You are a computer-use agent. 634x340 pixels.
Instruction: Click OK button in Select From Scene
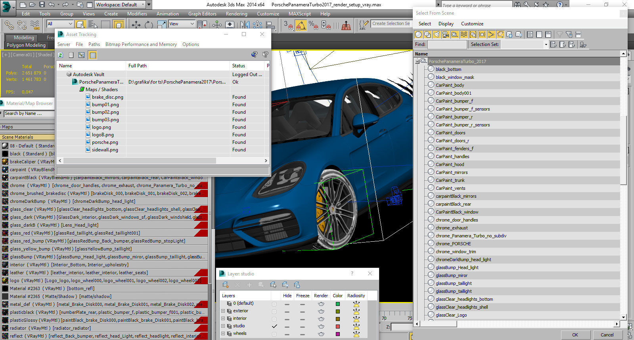[575, 335]
